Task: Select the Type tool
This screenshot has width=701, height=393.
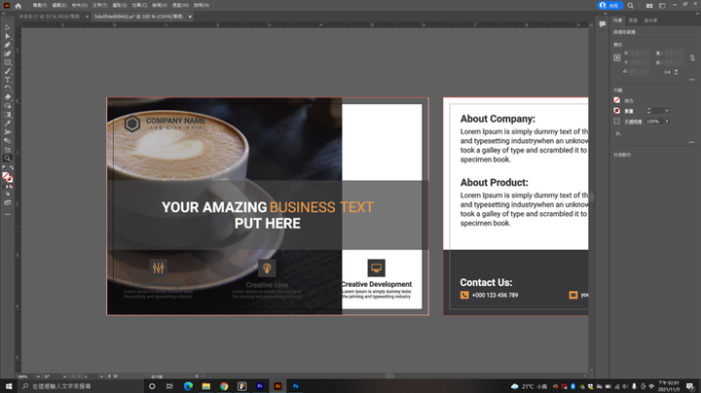Action: click(x=8, y=80)
